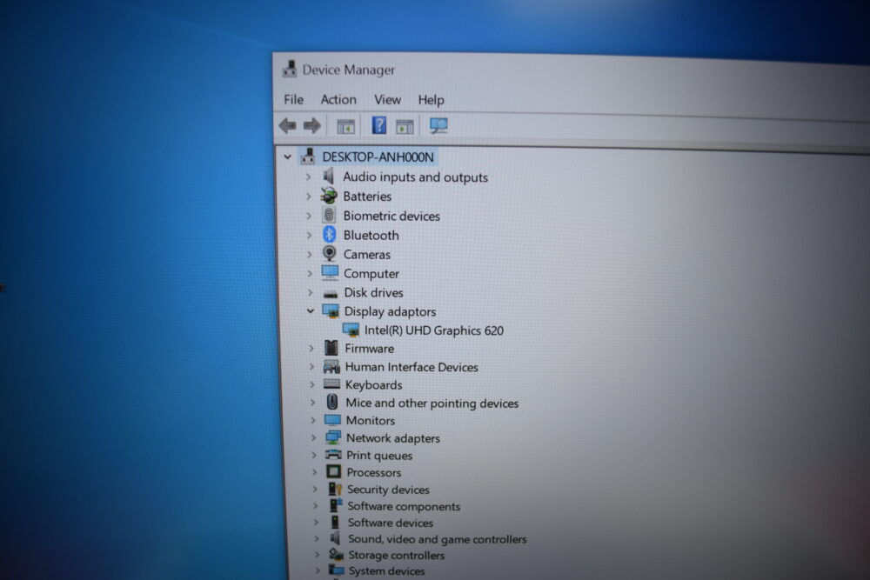This screenshot has width=870, height=580.
Task: Open the File menu
Action: [293, 99]
